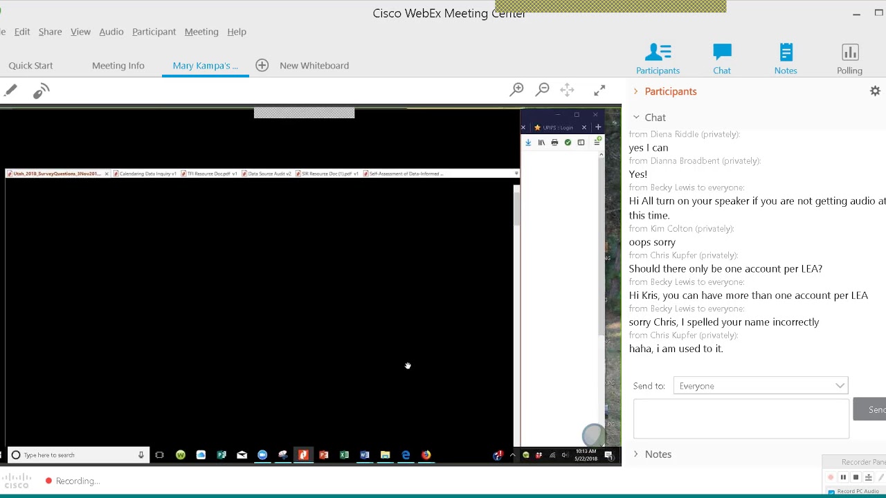Select the Data Source Audit PDF tab
This screenshot has height=498, width=886.
pyautogui.click(x=267, y=174)
